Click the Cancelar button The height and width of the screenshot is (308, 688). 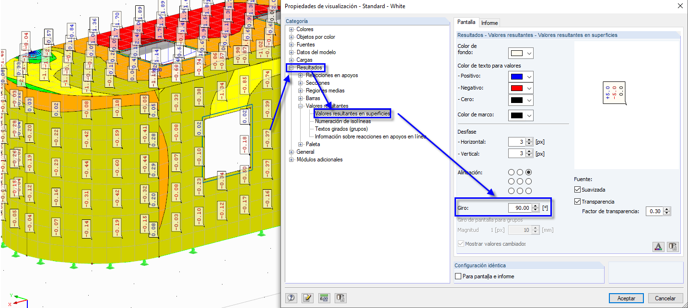point(665,298)
